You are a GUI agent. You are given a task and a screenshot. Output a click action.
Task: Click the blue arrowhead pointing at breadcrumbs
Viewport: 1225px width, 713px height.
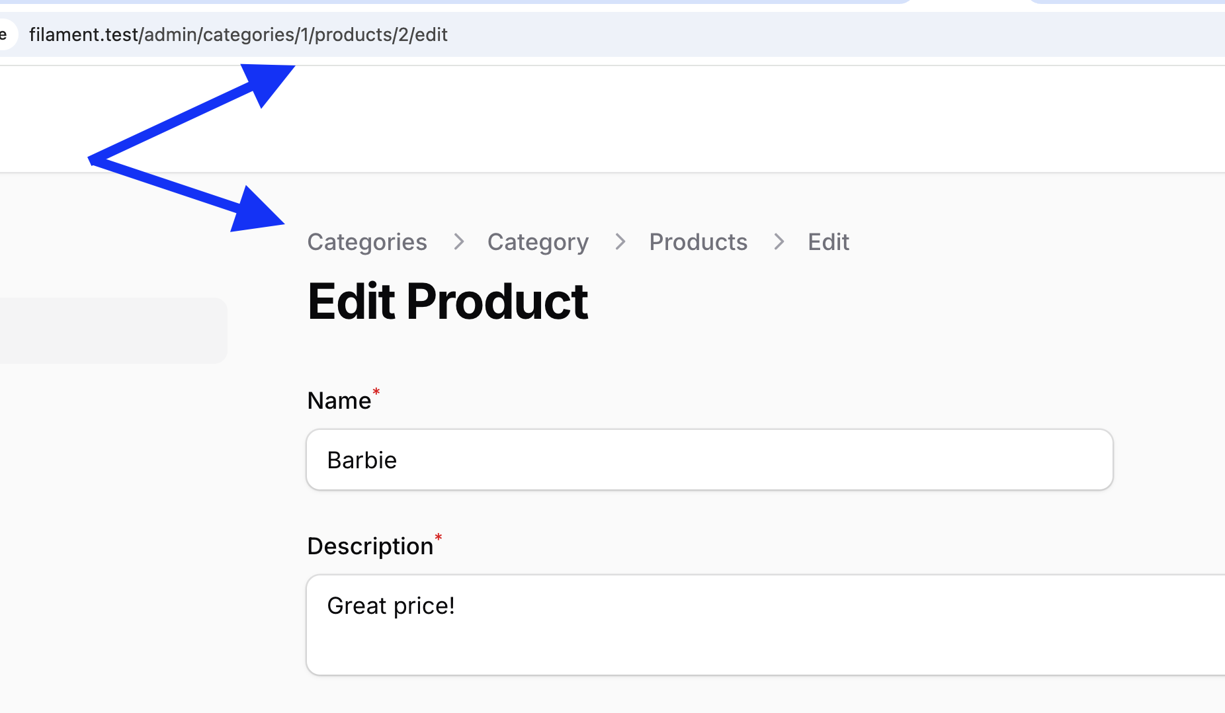point(255,212)
